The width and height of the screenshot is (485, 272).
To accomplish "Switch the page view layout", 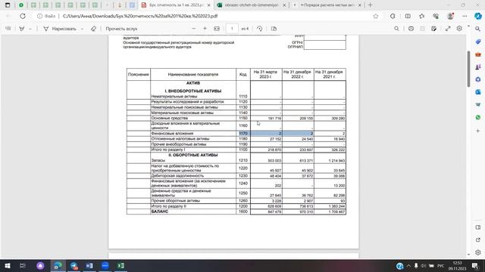I will click(274, 29).
